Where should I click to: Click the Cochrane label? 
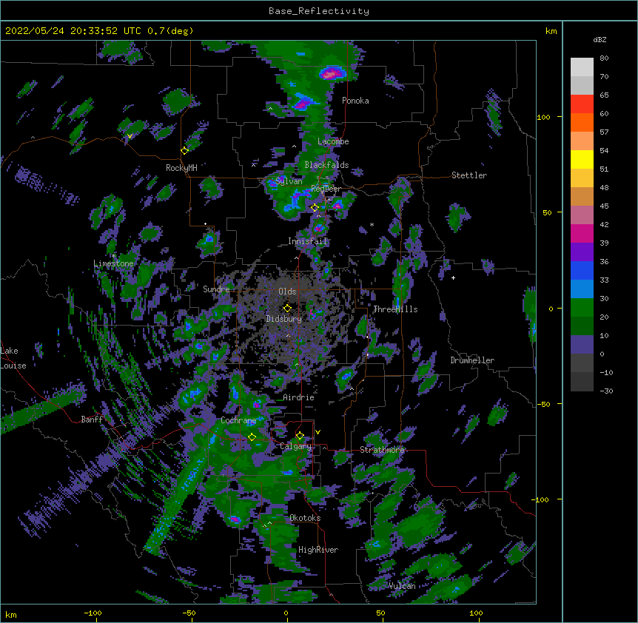238,420
